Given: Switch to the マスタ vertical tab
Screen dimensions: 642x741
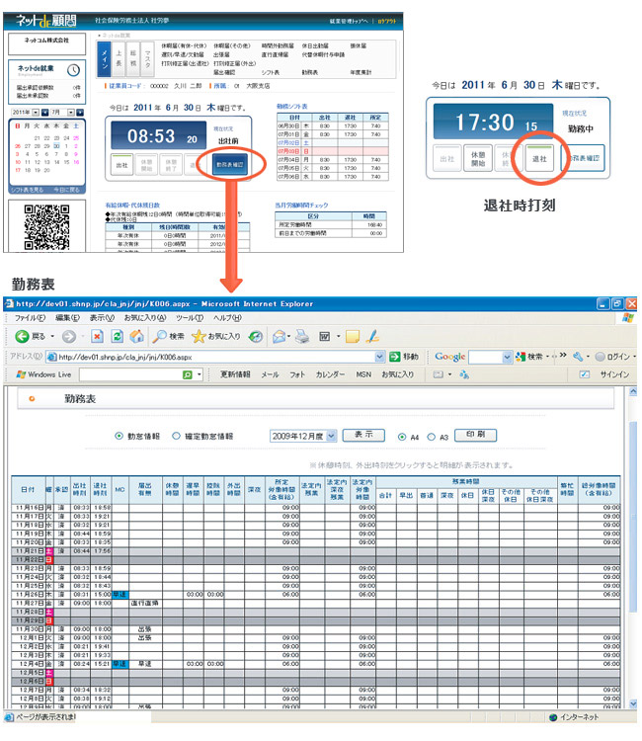Looking at the screenshot, I should [x=148, y=59].
